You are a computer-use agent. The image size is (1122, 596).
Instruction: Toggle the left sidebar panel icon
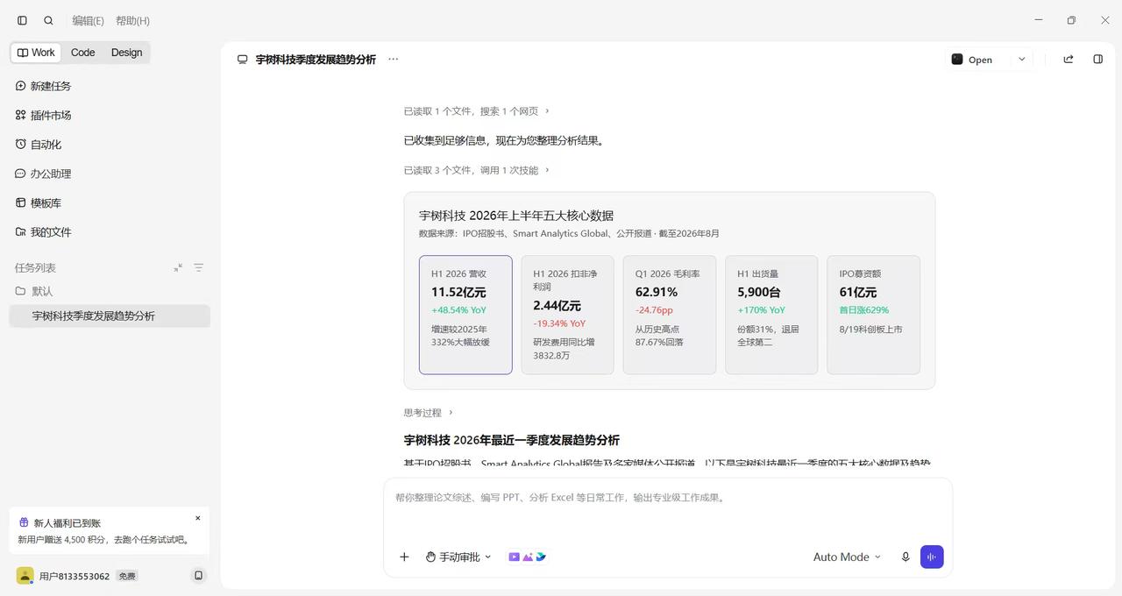pyautogui.click(x=22, y=20)
